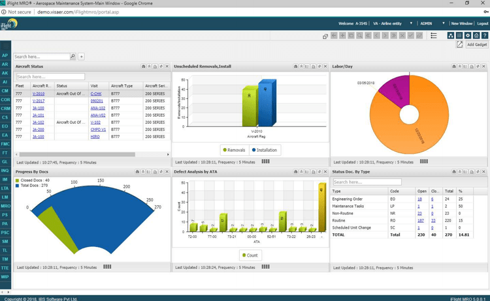This screenshot has height=301, width=490.
Task: Open the grid list icon in top toolbar
Action: coord(459,36)
